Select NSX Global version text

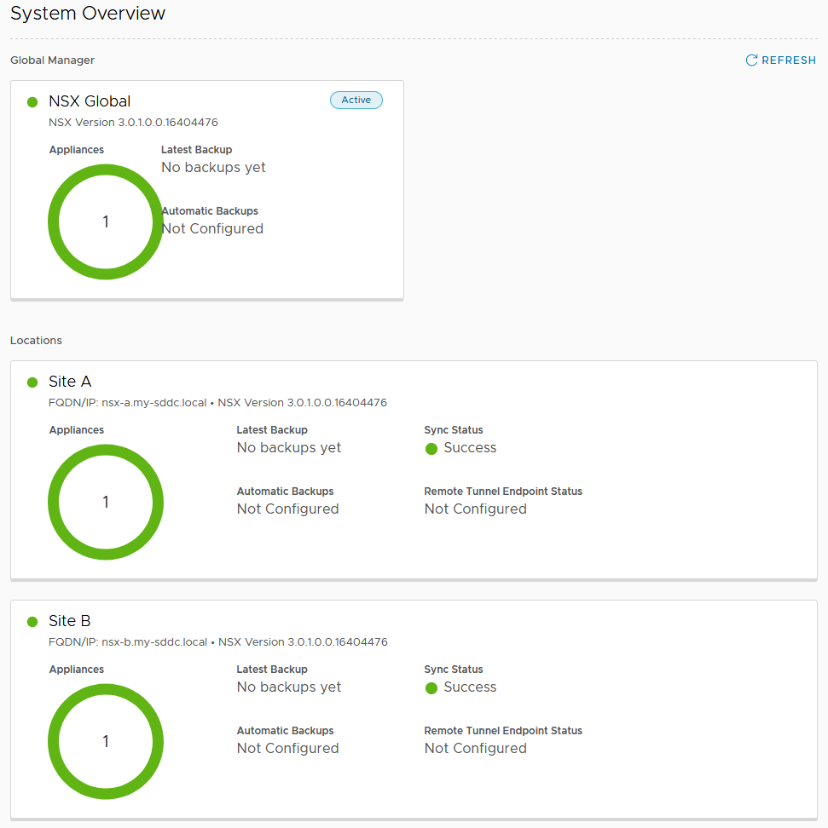pos(133,123)
